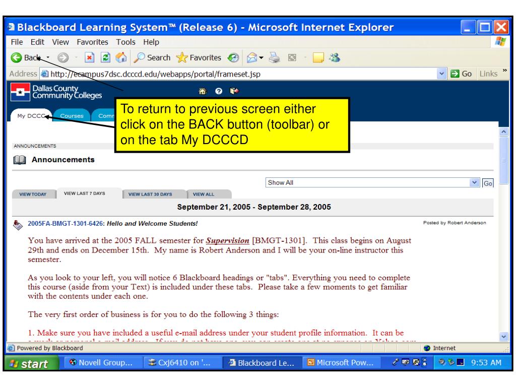Click the Supervision link in announcement
This screenshot has height=387, width=516.
click(x=227, y=240)
